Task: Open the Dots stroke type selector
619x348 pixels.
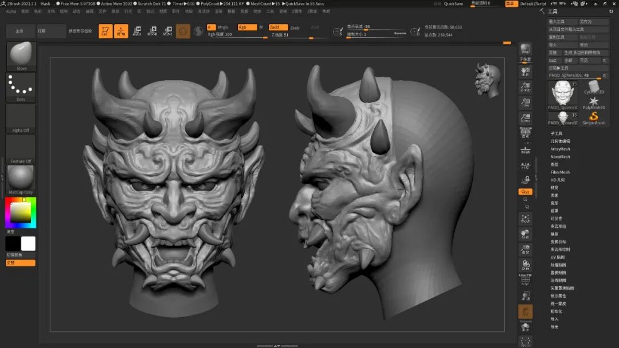Action: [21, 87]
